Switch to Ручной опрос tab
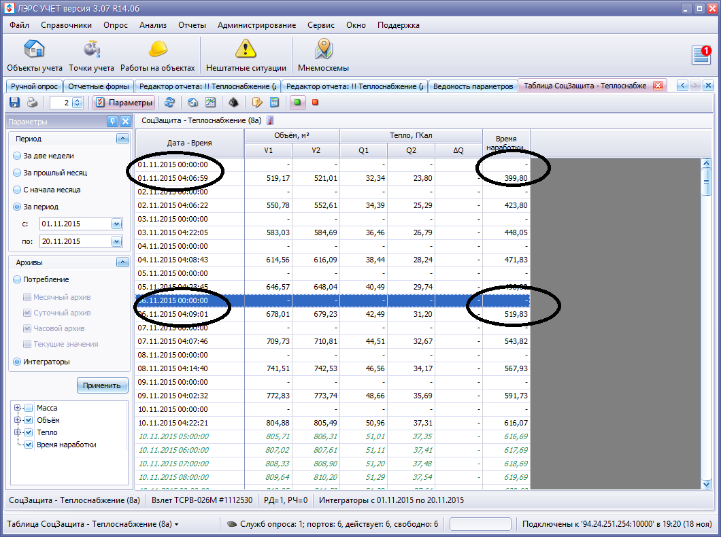 coord(34,86)
